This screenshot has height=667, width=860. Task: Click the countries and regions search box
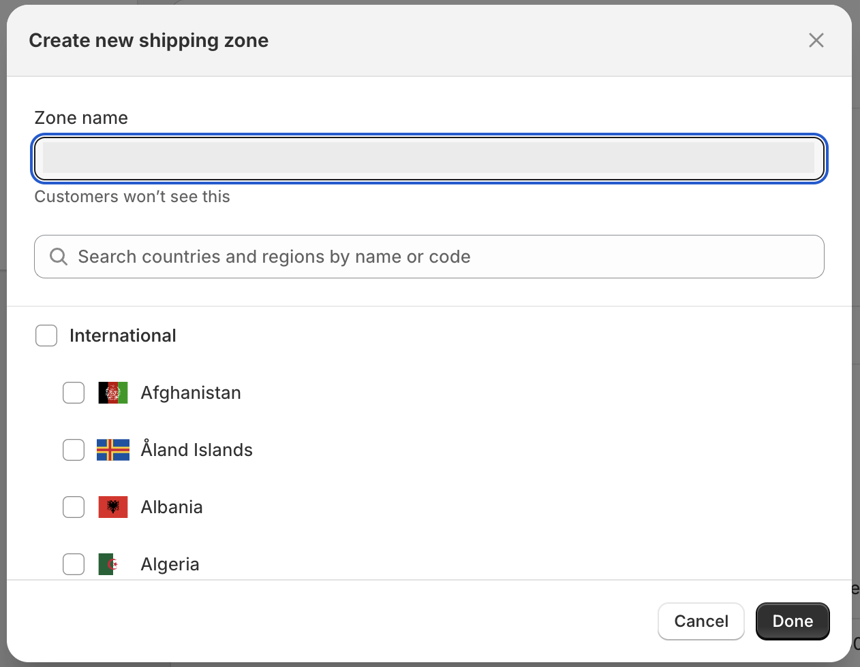click(429, 257)
